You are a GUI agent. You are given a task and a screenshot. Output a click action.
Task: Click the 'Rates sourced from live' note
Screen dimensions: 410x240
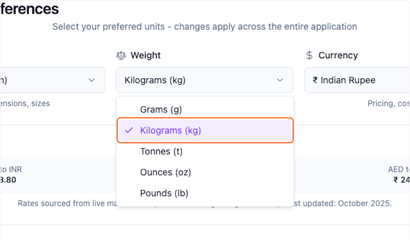[x=65, y=204]
